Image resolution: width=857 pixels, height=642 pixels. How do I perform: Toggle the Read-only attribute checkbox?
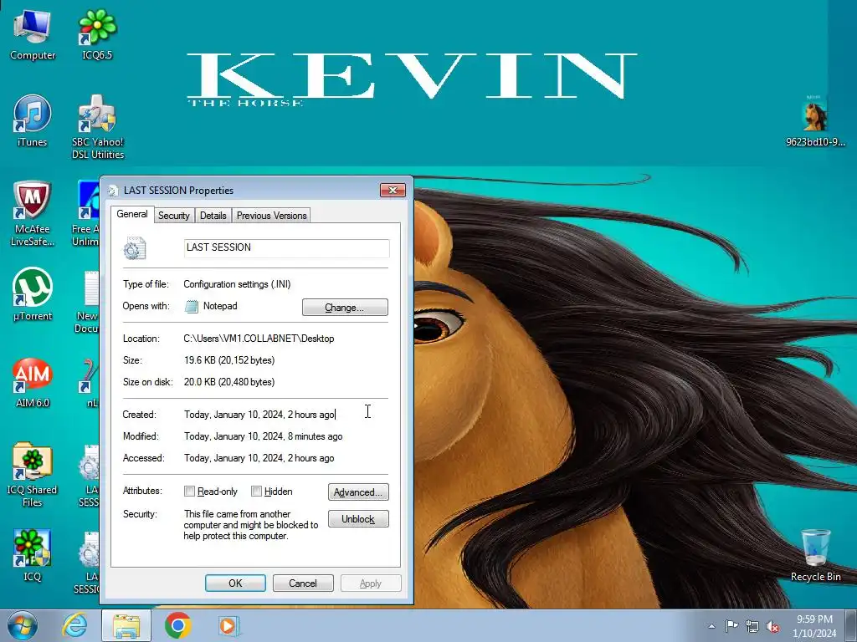190,492
